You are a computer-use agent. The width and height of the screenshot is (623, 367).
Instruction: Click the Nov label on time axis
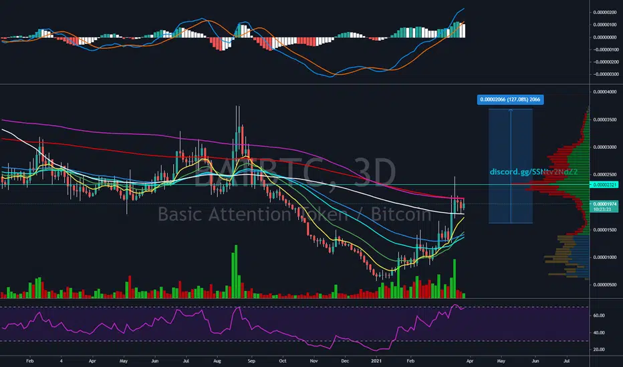coord(314,361)
